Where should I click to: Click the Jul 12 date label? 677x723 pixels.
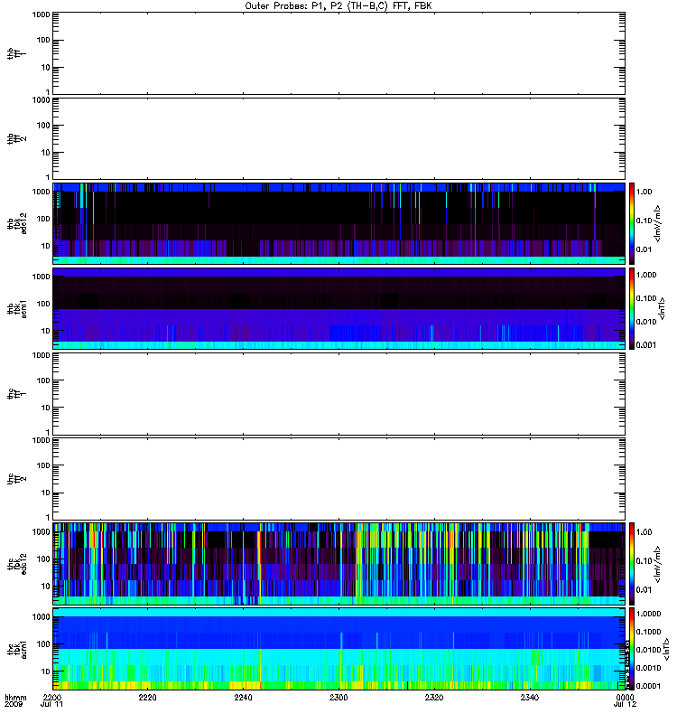(x=625, y=705)
